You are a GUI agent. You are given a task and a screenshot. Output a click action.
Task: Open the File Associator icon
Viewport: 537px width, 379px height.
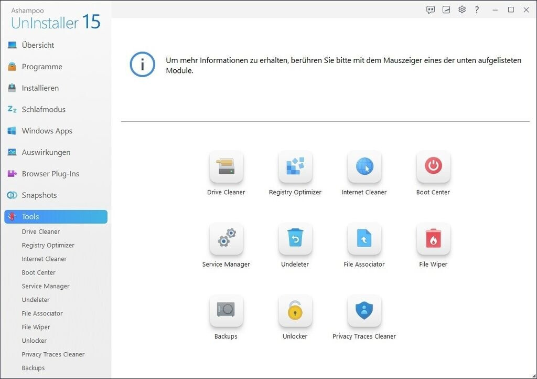pos(364,239)
